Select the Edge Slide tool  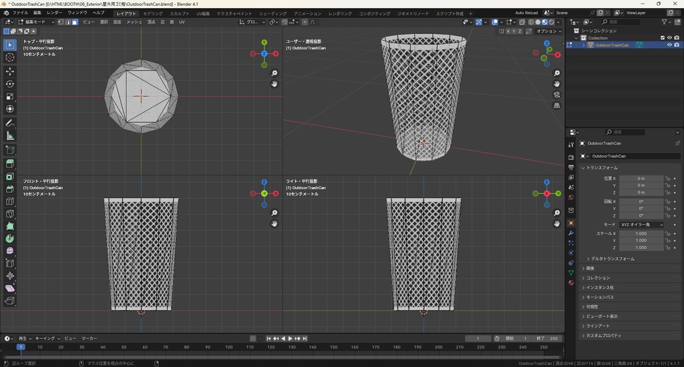coord(10,264)
